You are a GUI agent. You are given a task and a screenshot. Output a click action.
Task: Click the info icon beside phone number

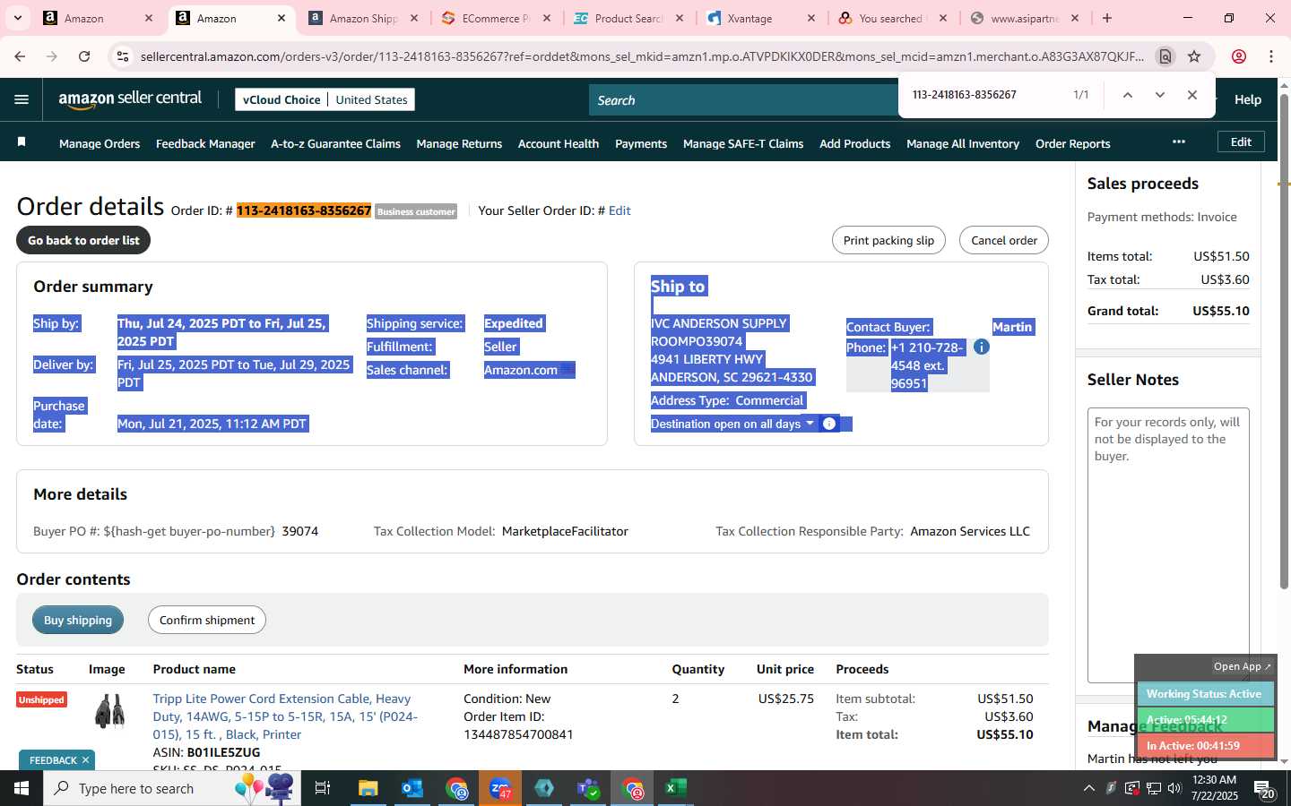[982, 347]
